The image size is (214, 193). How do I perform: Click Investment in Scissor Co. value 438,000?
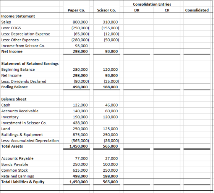pos(80,123)
